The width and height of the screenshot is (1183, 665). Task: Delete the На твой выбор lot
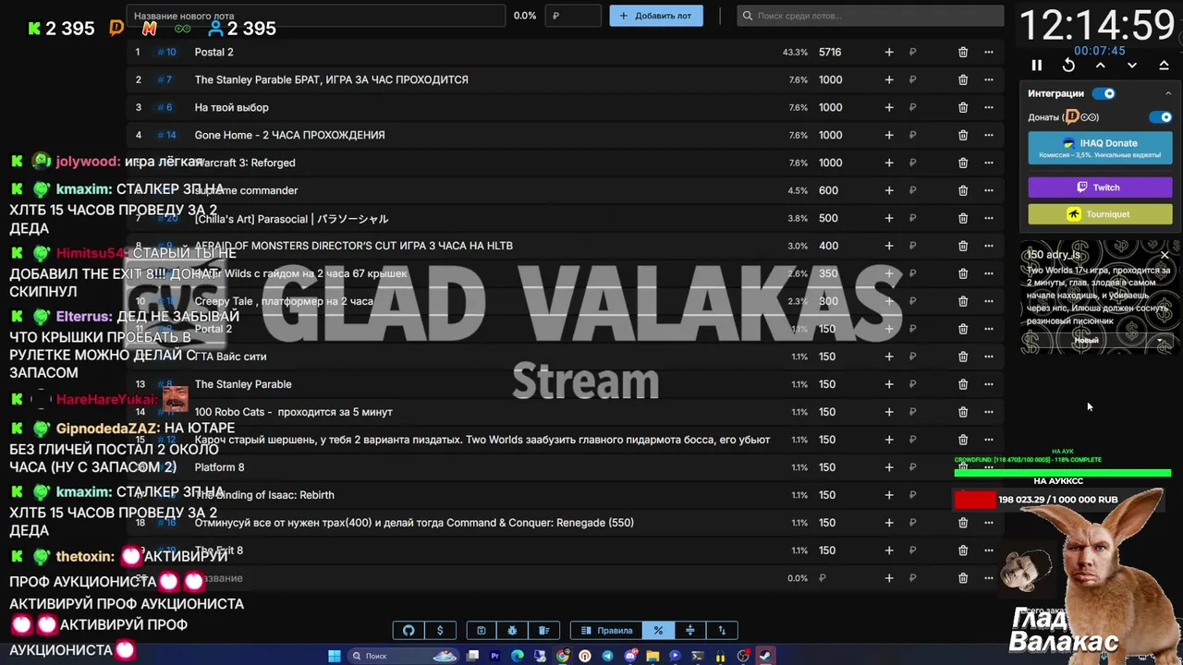pyautogui.click(x=963, y=108)
